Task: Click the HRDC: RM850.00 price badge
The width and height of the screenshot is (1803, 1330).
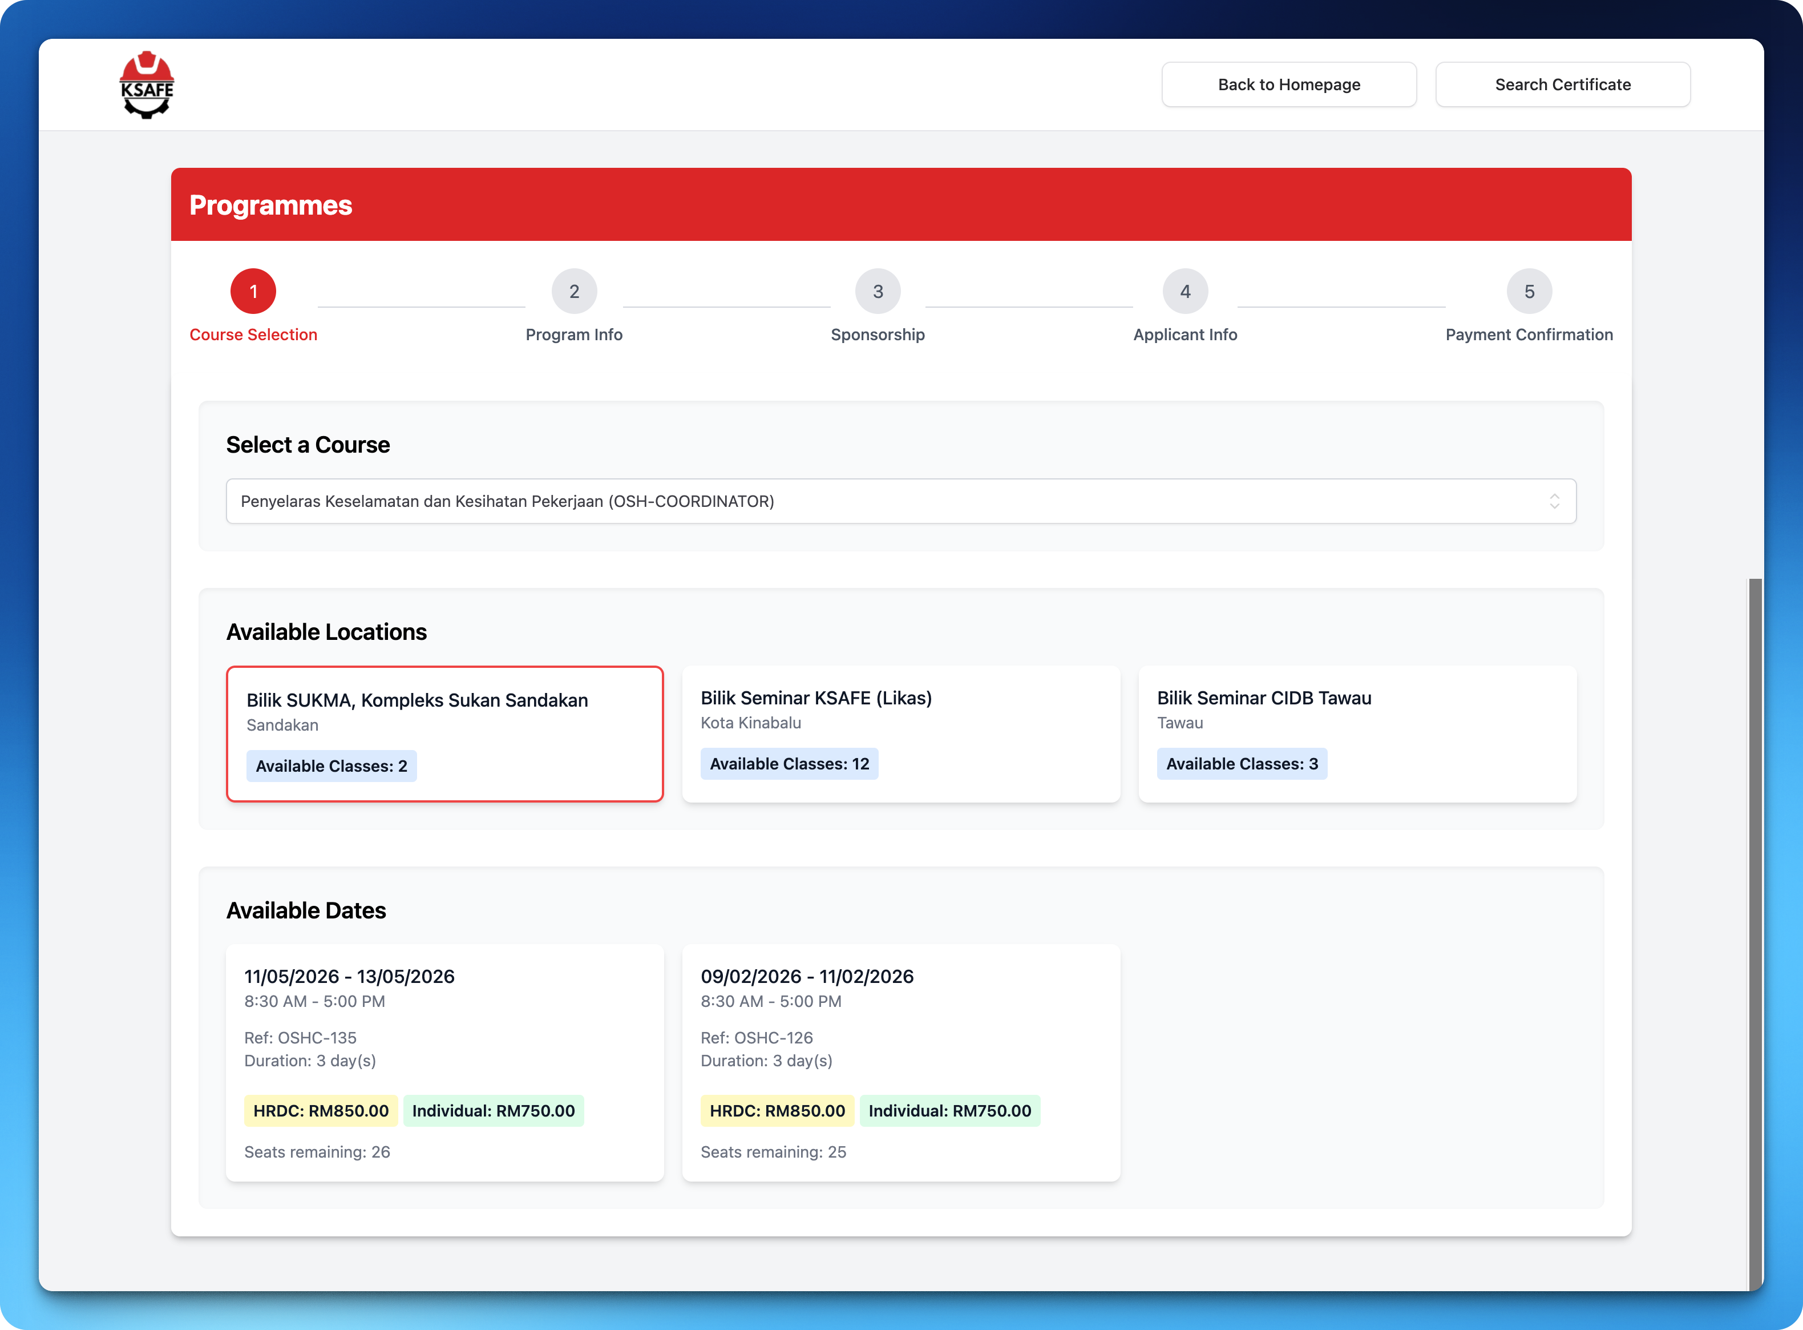Action: 320,1110
